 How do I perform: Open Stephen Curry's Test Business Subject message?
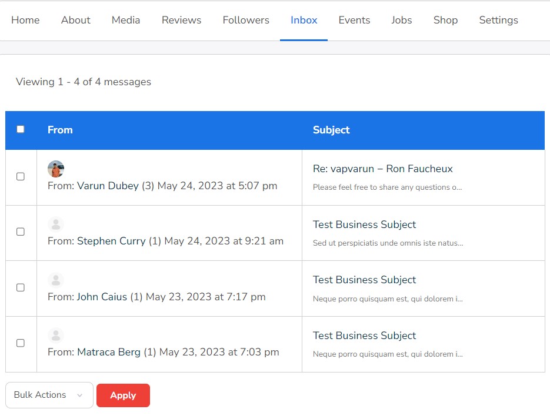364,224
